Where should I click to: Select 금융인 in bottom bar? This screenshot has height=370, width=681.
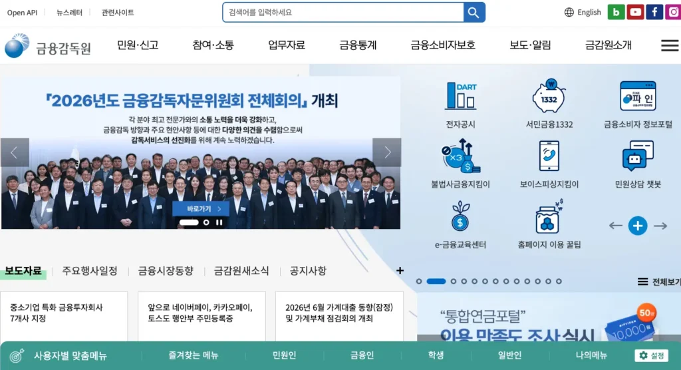coord(362,355)
